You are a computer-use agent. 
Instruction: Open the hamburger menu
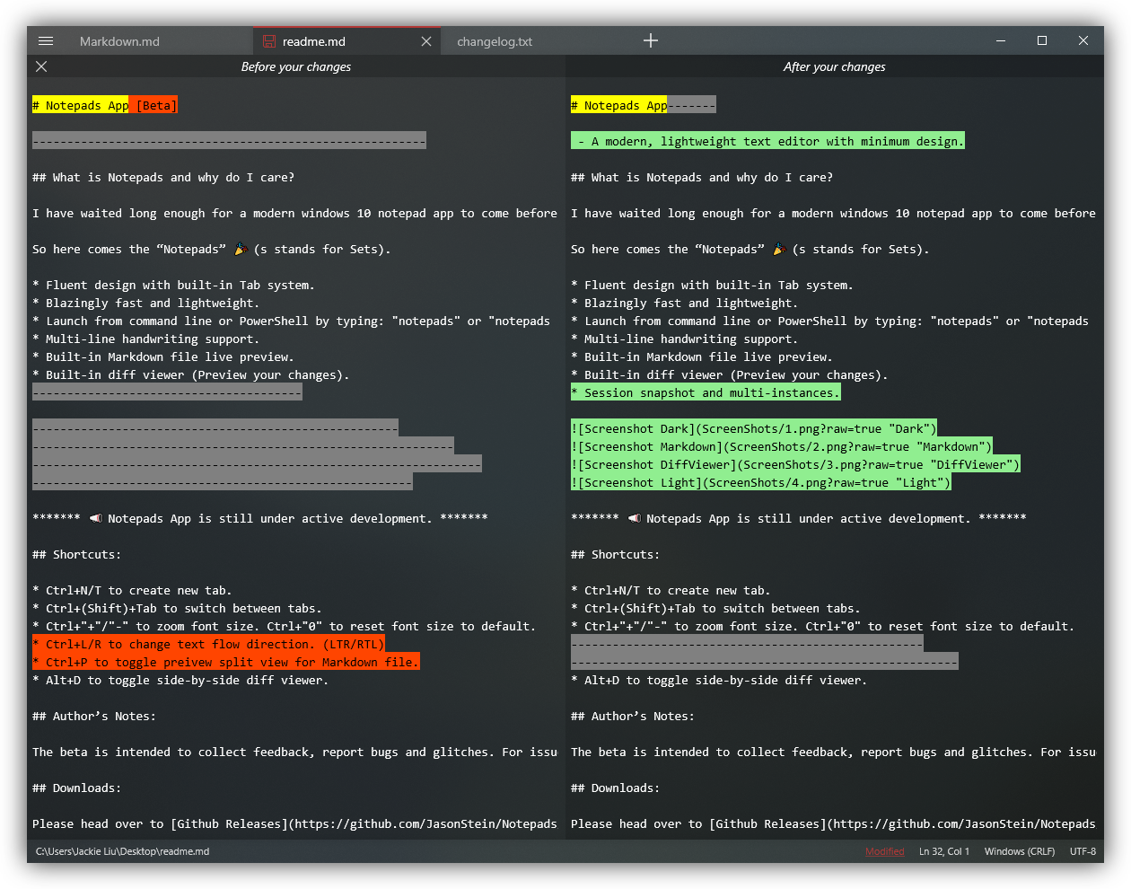point(46,41)
